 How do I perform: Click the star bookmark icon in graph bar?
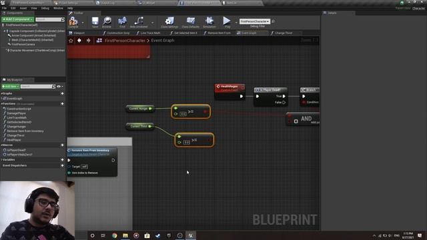coord(71,41)
